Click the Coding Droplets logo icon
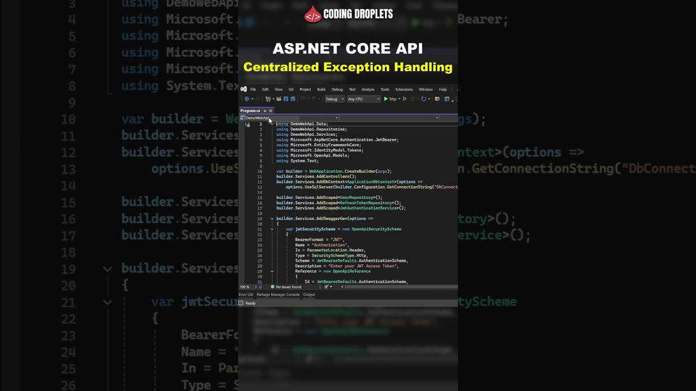This screenshot has width=696, height=391. pos(313,15)
